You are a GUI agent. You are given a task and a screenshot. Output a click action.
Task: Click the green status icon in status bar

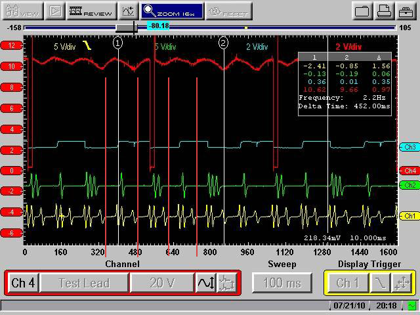pos(412,306)
